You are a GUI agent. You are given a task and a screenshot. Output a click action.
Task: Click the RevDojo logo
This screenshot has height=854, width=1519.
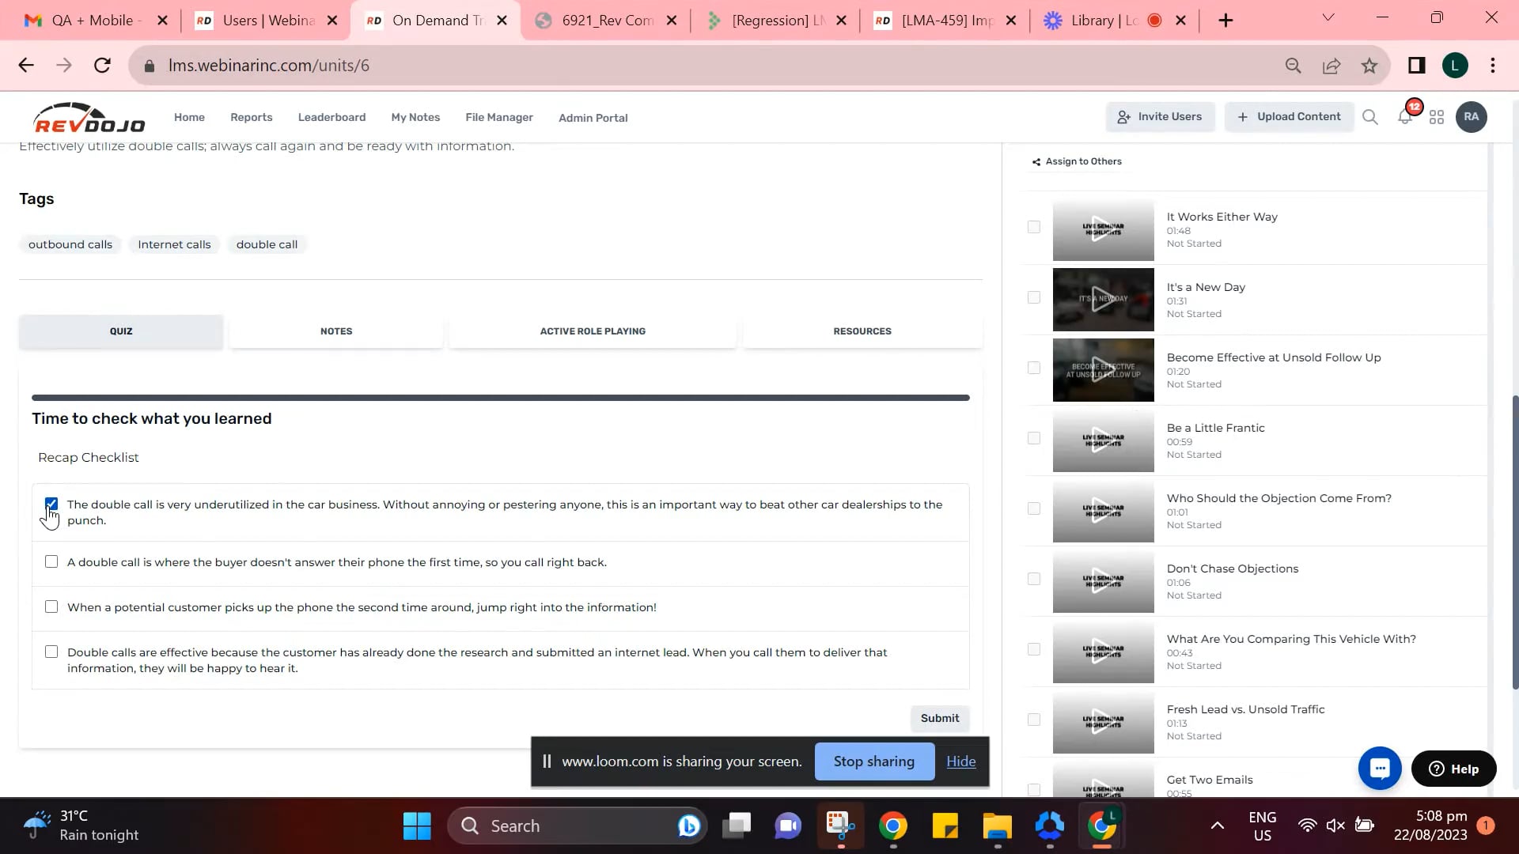point(89,118)
